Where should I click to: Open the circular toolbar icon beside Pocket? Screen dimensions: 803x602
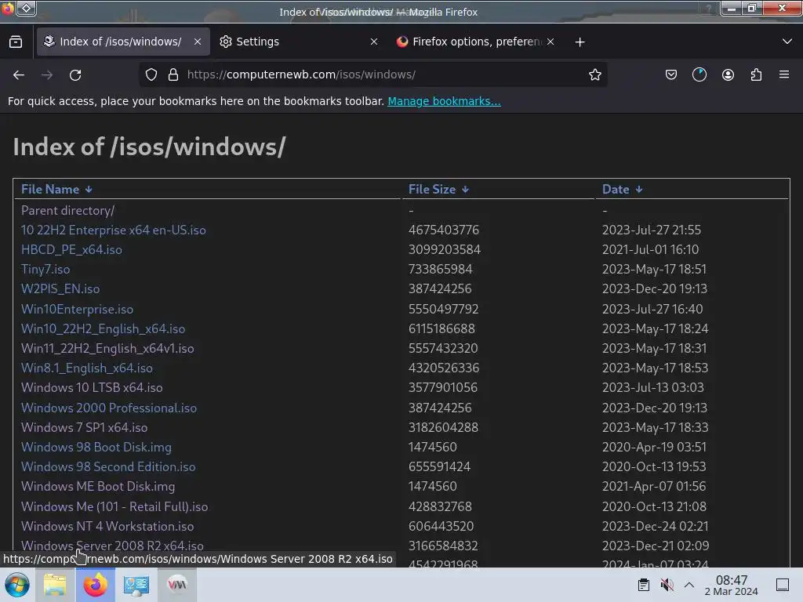pos(699,74)
